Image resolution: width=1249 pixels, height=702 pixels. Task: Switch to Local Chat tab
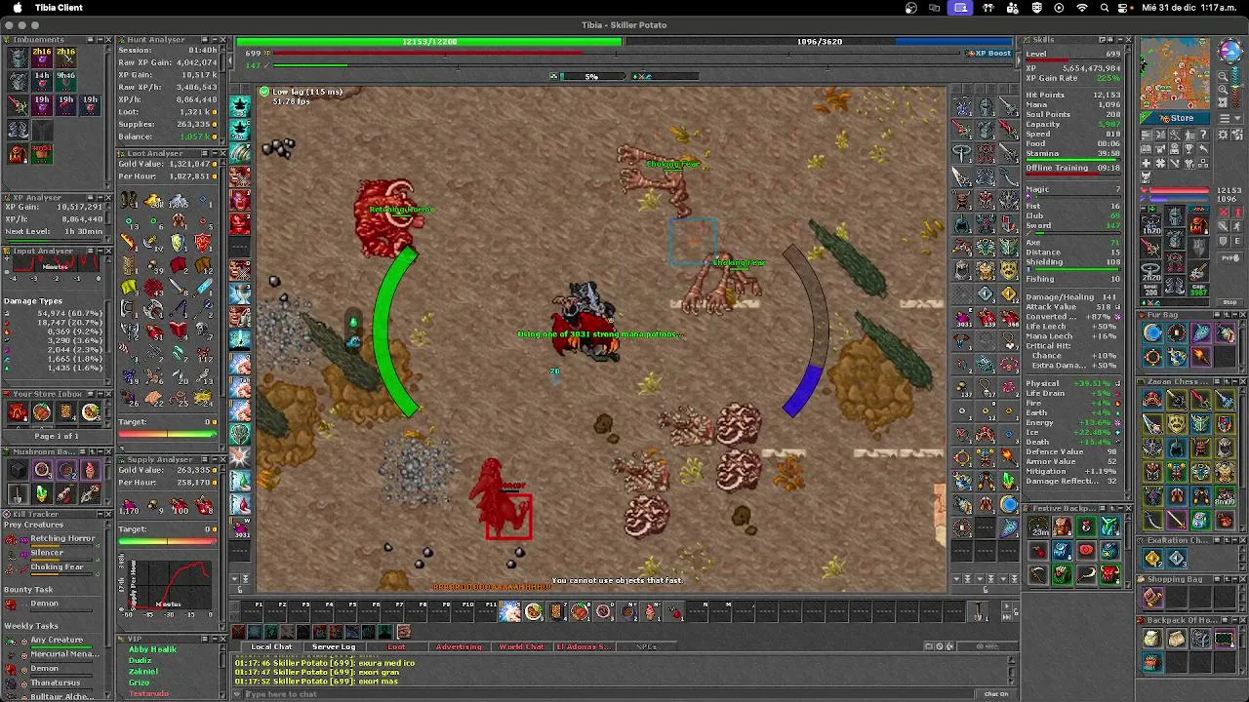click(x=271, y=646)
